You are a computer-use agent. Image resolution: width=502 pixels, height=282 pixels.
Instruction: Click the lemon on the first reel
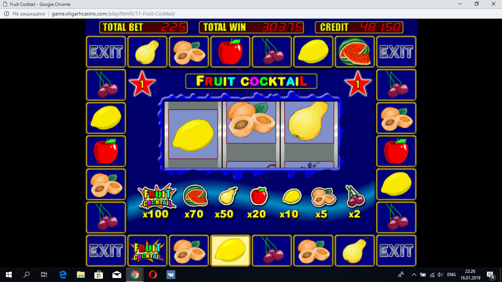(x=193, y=135)
